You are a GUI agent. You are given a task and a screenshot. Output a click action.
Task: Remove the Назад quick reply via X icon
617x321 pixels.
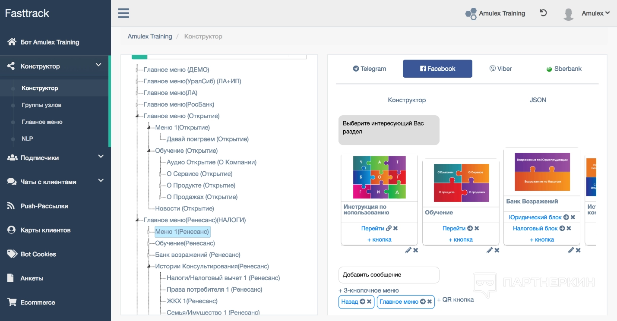click(x=369, y=302)
